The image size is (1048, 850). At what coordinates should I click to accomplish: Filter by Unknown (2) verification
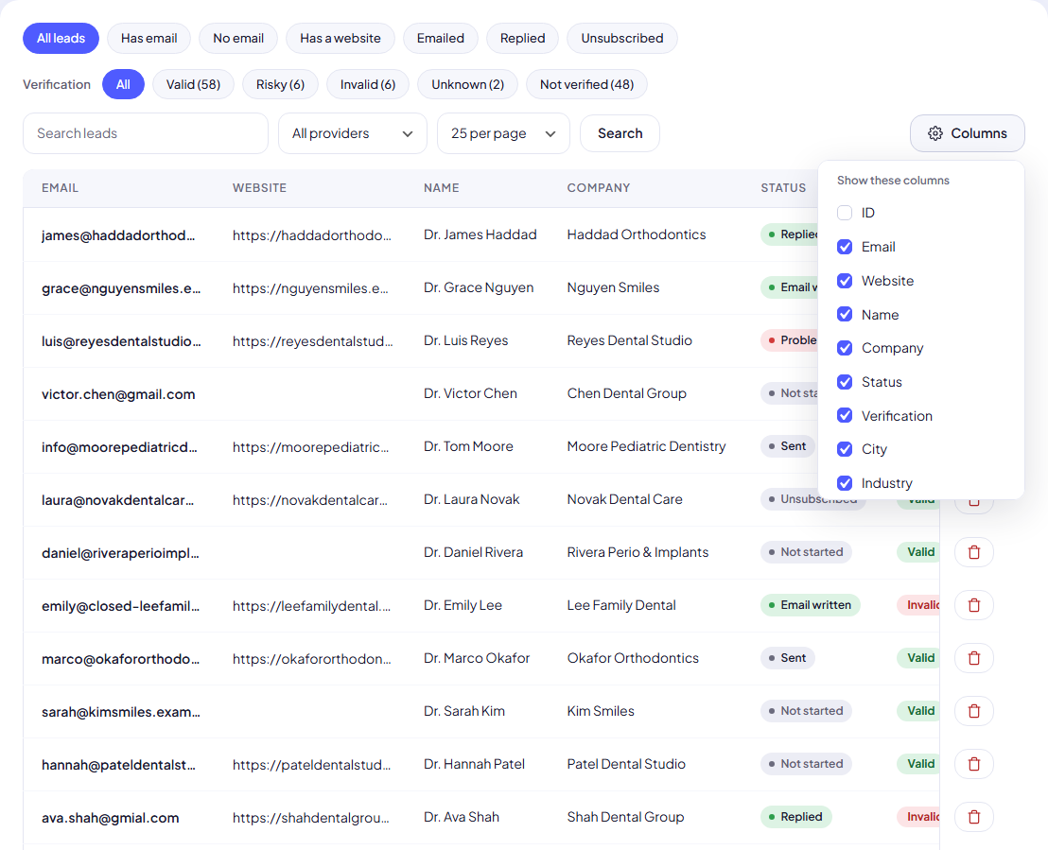coord(468,84)
